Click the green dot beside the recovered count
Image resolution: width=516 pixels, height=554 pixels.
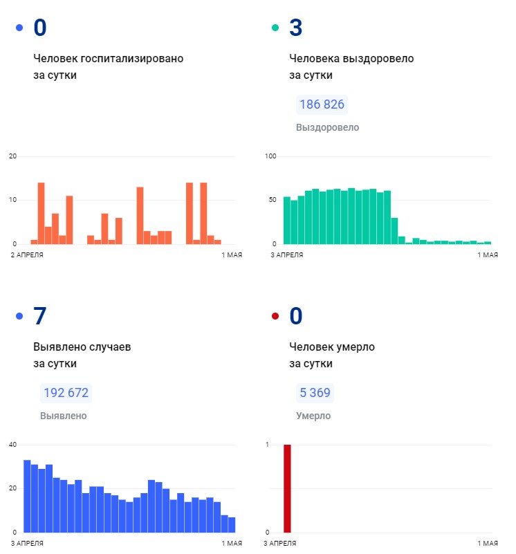click(x=275, y=28)
